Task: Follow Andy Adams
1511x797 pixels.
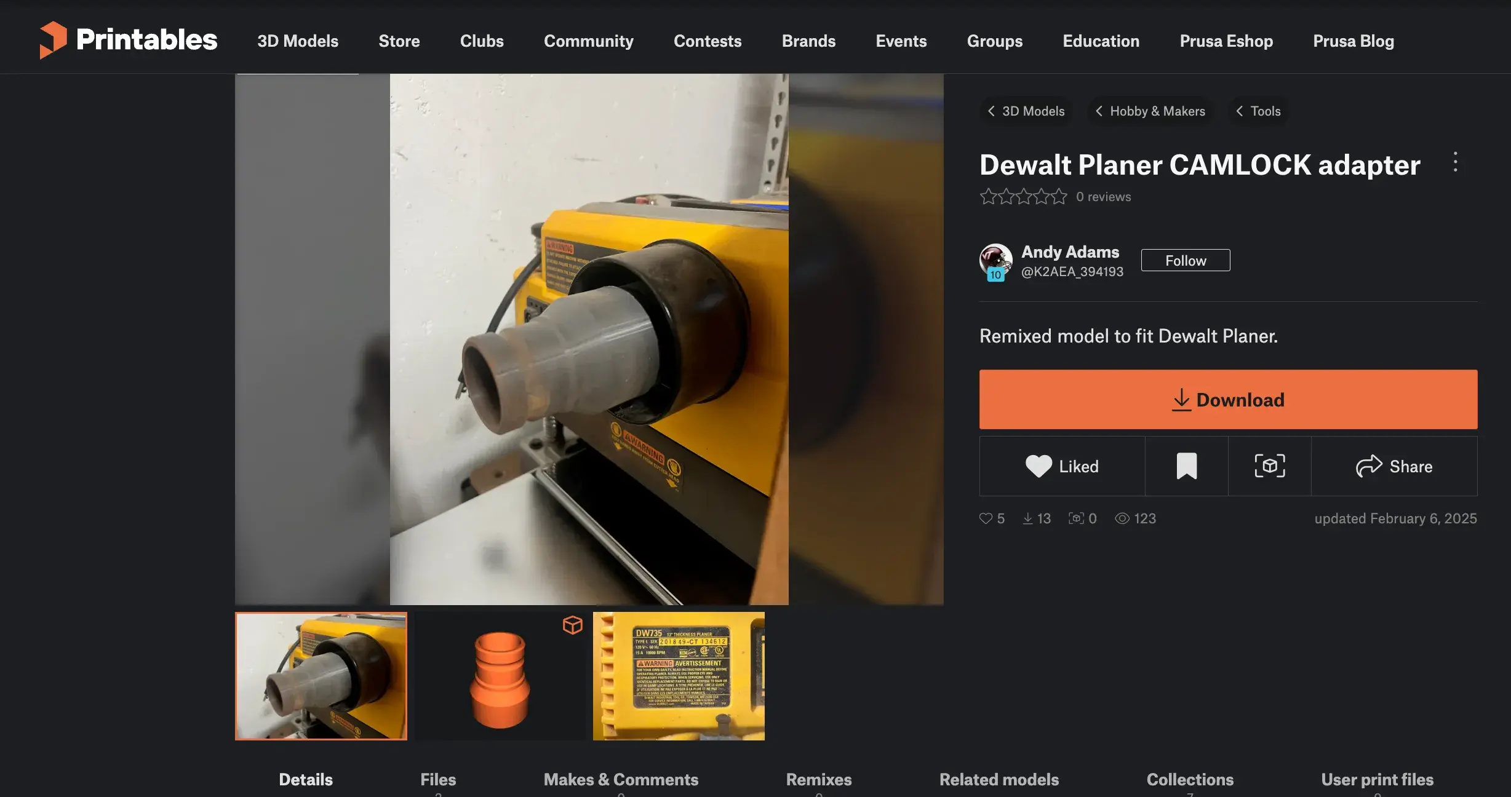Action: coord(1186,260)
